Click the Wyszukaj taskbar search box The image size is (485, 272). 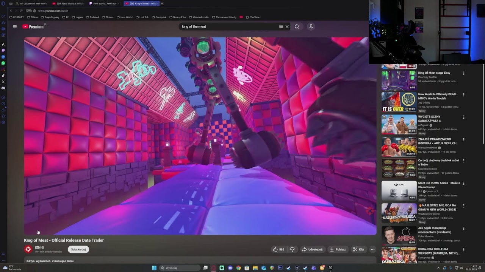[x=180, y=268]
